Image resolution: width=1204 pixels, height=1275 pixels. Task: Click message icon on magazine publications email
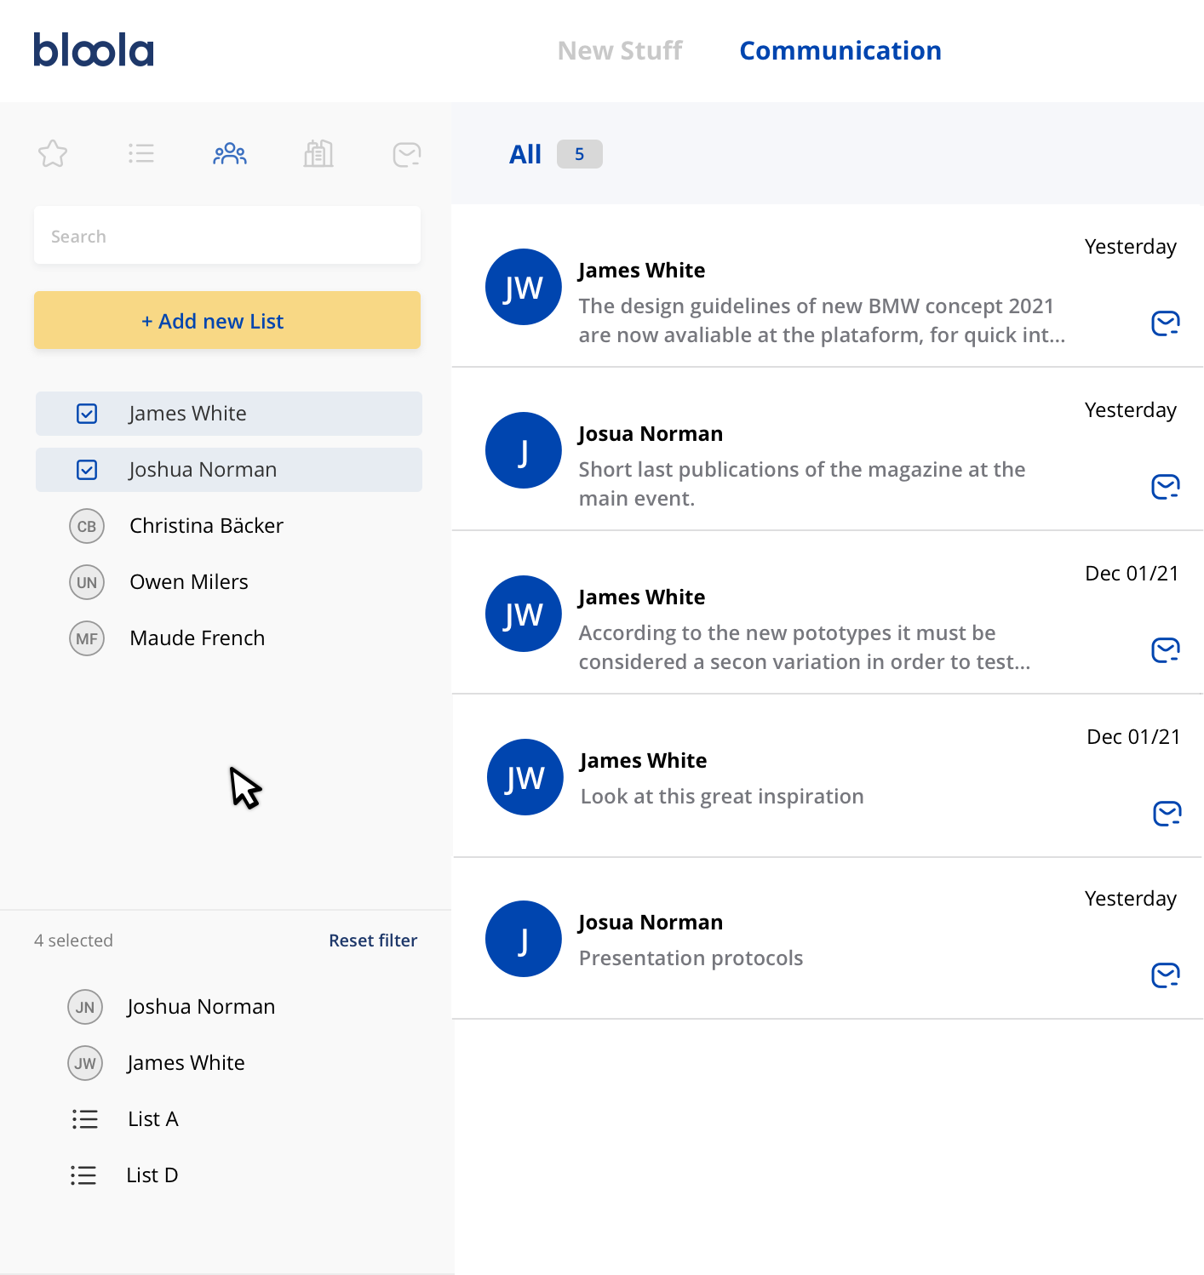tap(1166, 487)
